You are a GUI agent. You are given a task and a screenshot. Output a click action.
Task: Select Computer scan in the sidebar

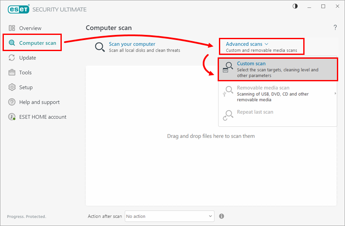coord(37,43)
